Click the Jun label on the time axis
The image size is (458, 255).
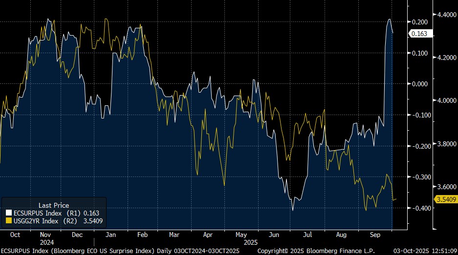pos(275,235)
